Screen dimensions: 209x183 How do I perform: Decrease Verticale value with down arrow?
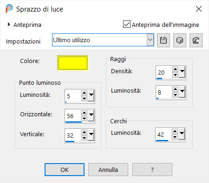point(84,138)
